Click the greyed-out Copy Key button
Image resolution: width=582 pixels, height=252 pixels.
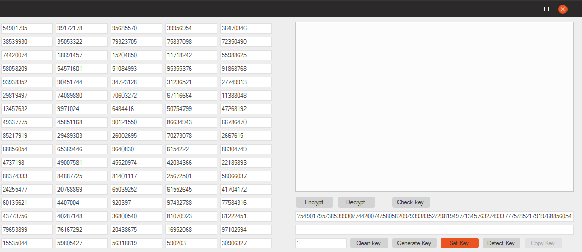tap(543, 243)
